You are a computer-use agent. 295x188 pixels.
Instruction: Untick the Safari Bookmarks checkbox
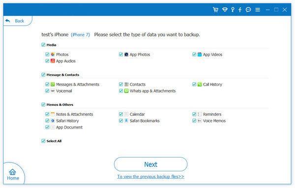[121, 121]
